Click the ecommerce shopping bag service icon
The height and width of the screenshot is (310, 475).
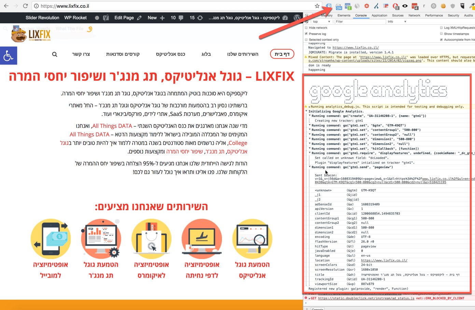151,239
